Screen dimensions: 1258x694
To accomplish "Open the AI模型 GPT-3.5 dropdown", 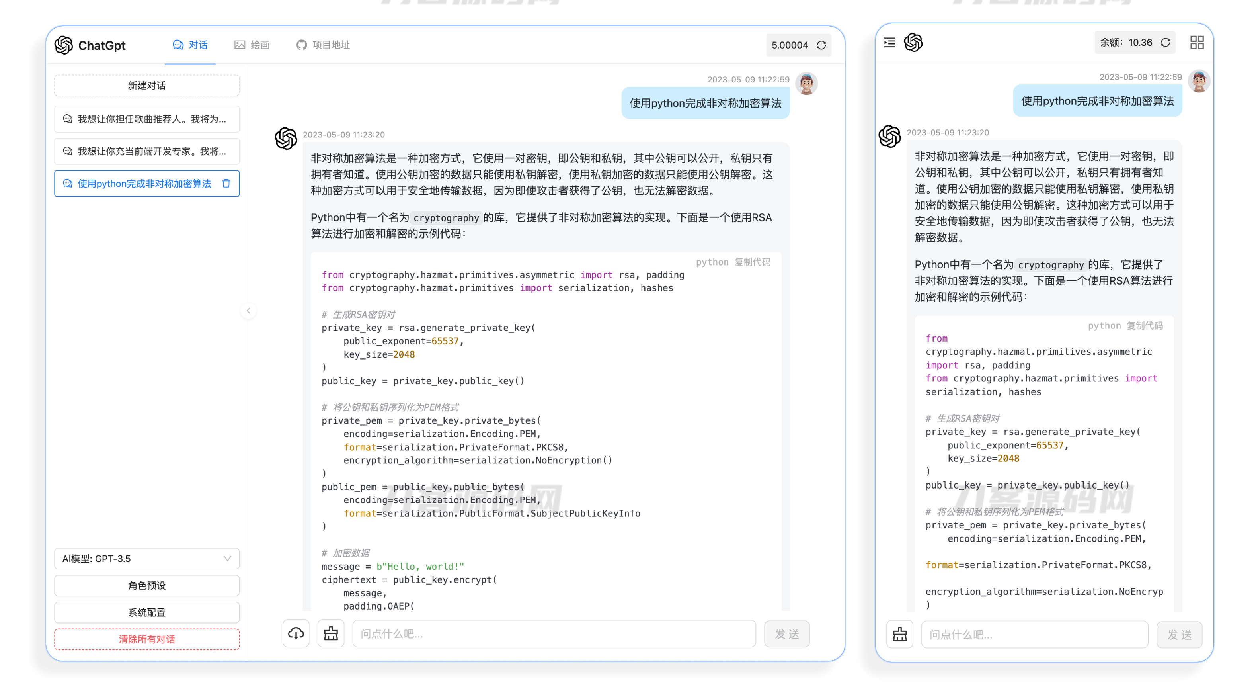I will tap(146, 559).
